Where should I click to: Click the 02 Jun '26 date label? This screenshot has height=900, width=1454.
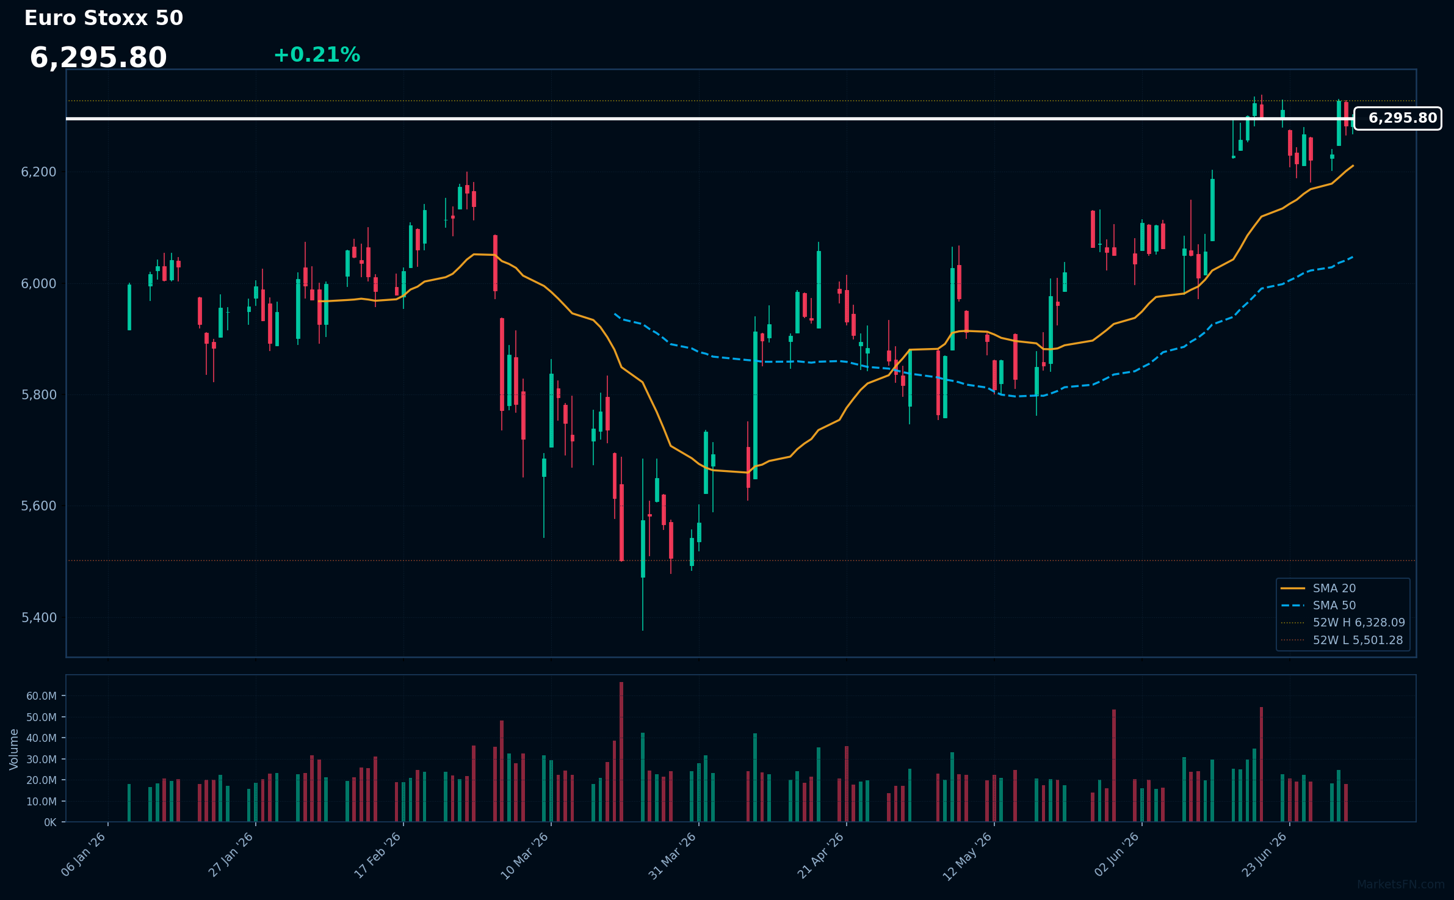point(1117,854)
